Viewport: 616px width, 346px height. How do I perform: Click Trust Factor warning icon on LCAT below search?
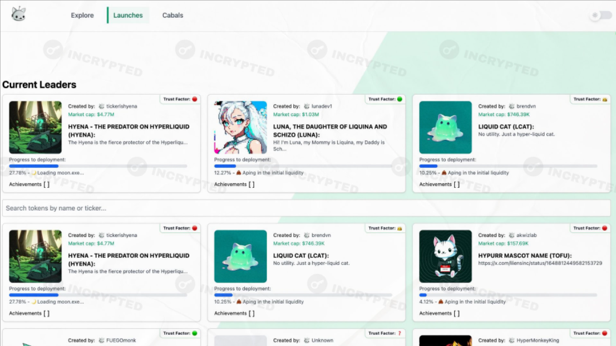(400, 228)
